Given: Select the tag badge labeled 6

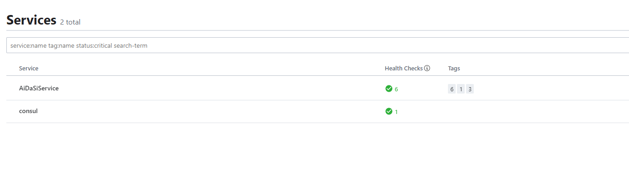Looking at the screenshot, I should 452,89.
